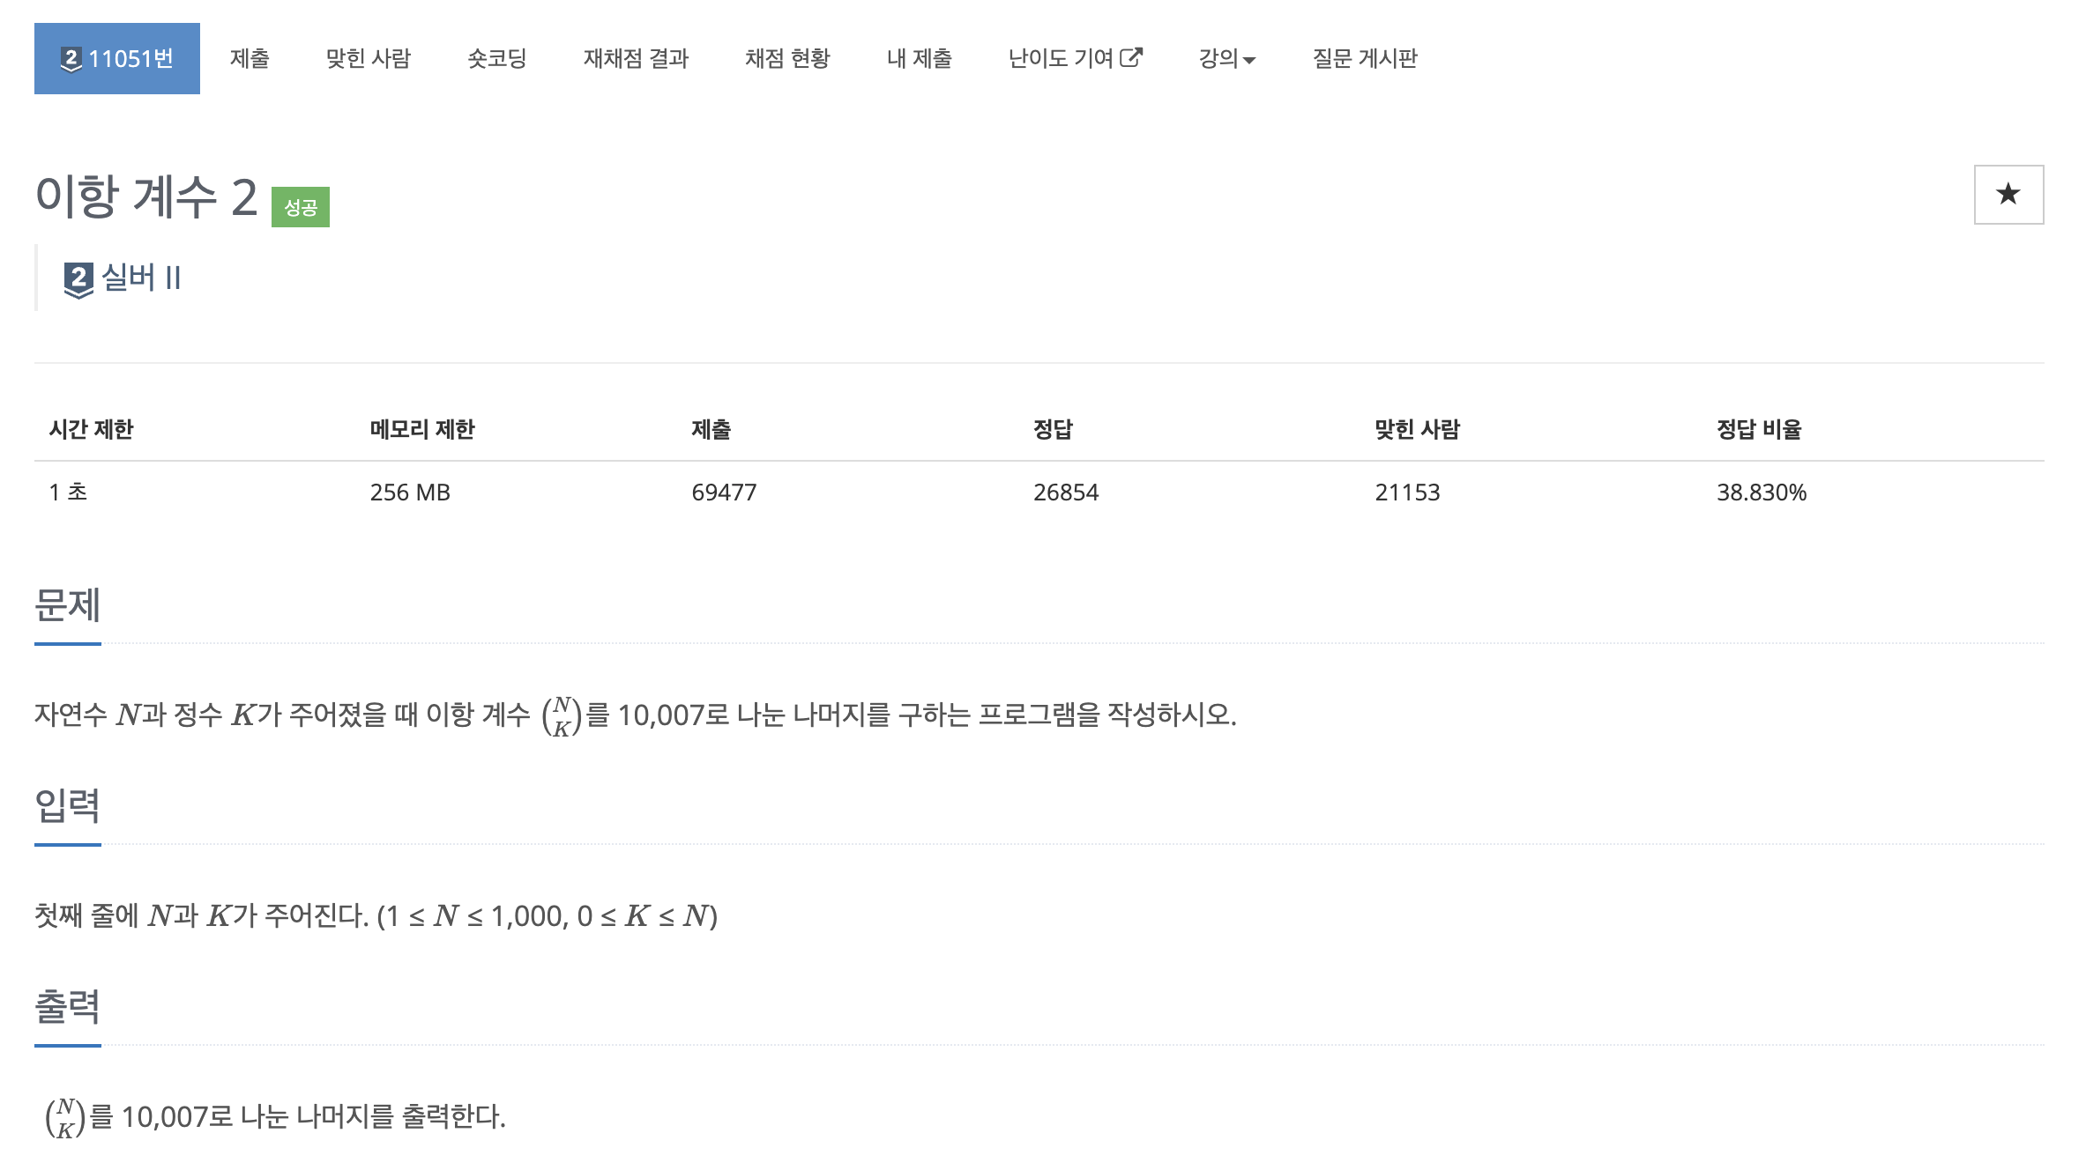View the 채점 현황 tab
This screenshot has width=2086, height=1163.
[x=787, y=59]
